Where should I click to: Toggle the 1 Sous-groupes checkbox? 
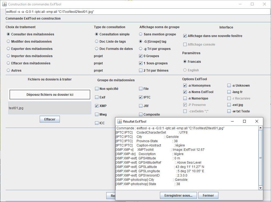click(x=141, y=63)
